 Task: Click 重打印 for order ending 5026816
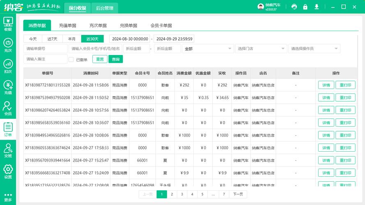coord(345,135)
